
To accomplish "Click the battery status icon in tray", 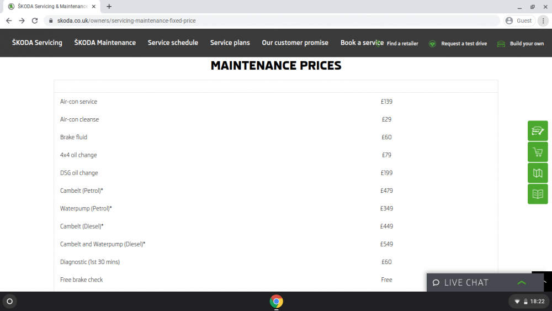I will [526, 302].
